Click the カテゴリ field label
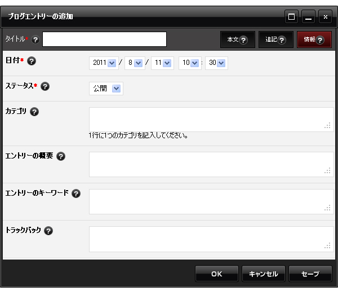This screenshot has height=299, width=338. pyautogui.click(x=16, y=111)
